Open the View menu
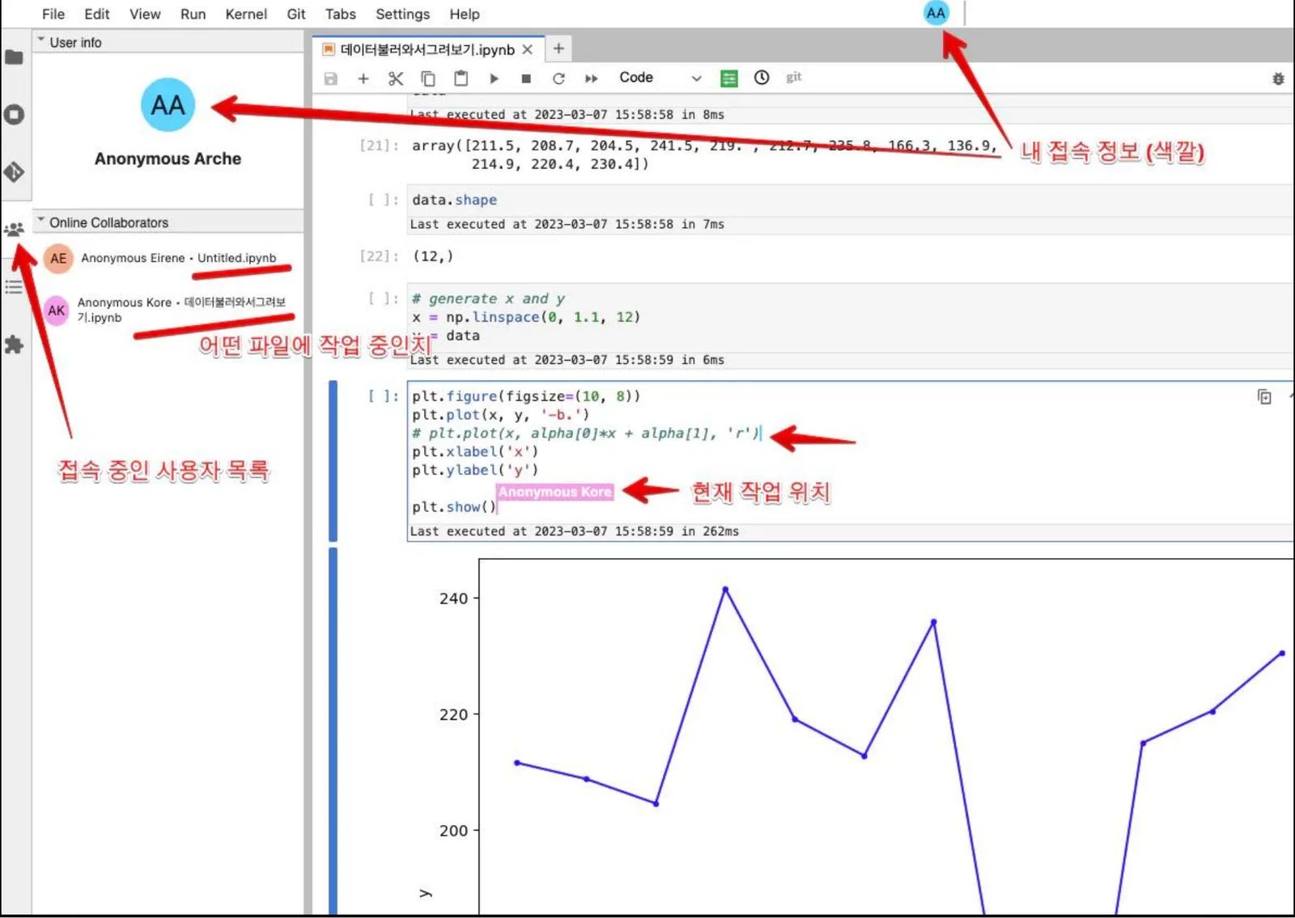Image resolution: width=1295 pixels, height=918 pixels. [x=145, y=14]
